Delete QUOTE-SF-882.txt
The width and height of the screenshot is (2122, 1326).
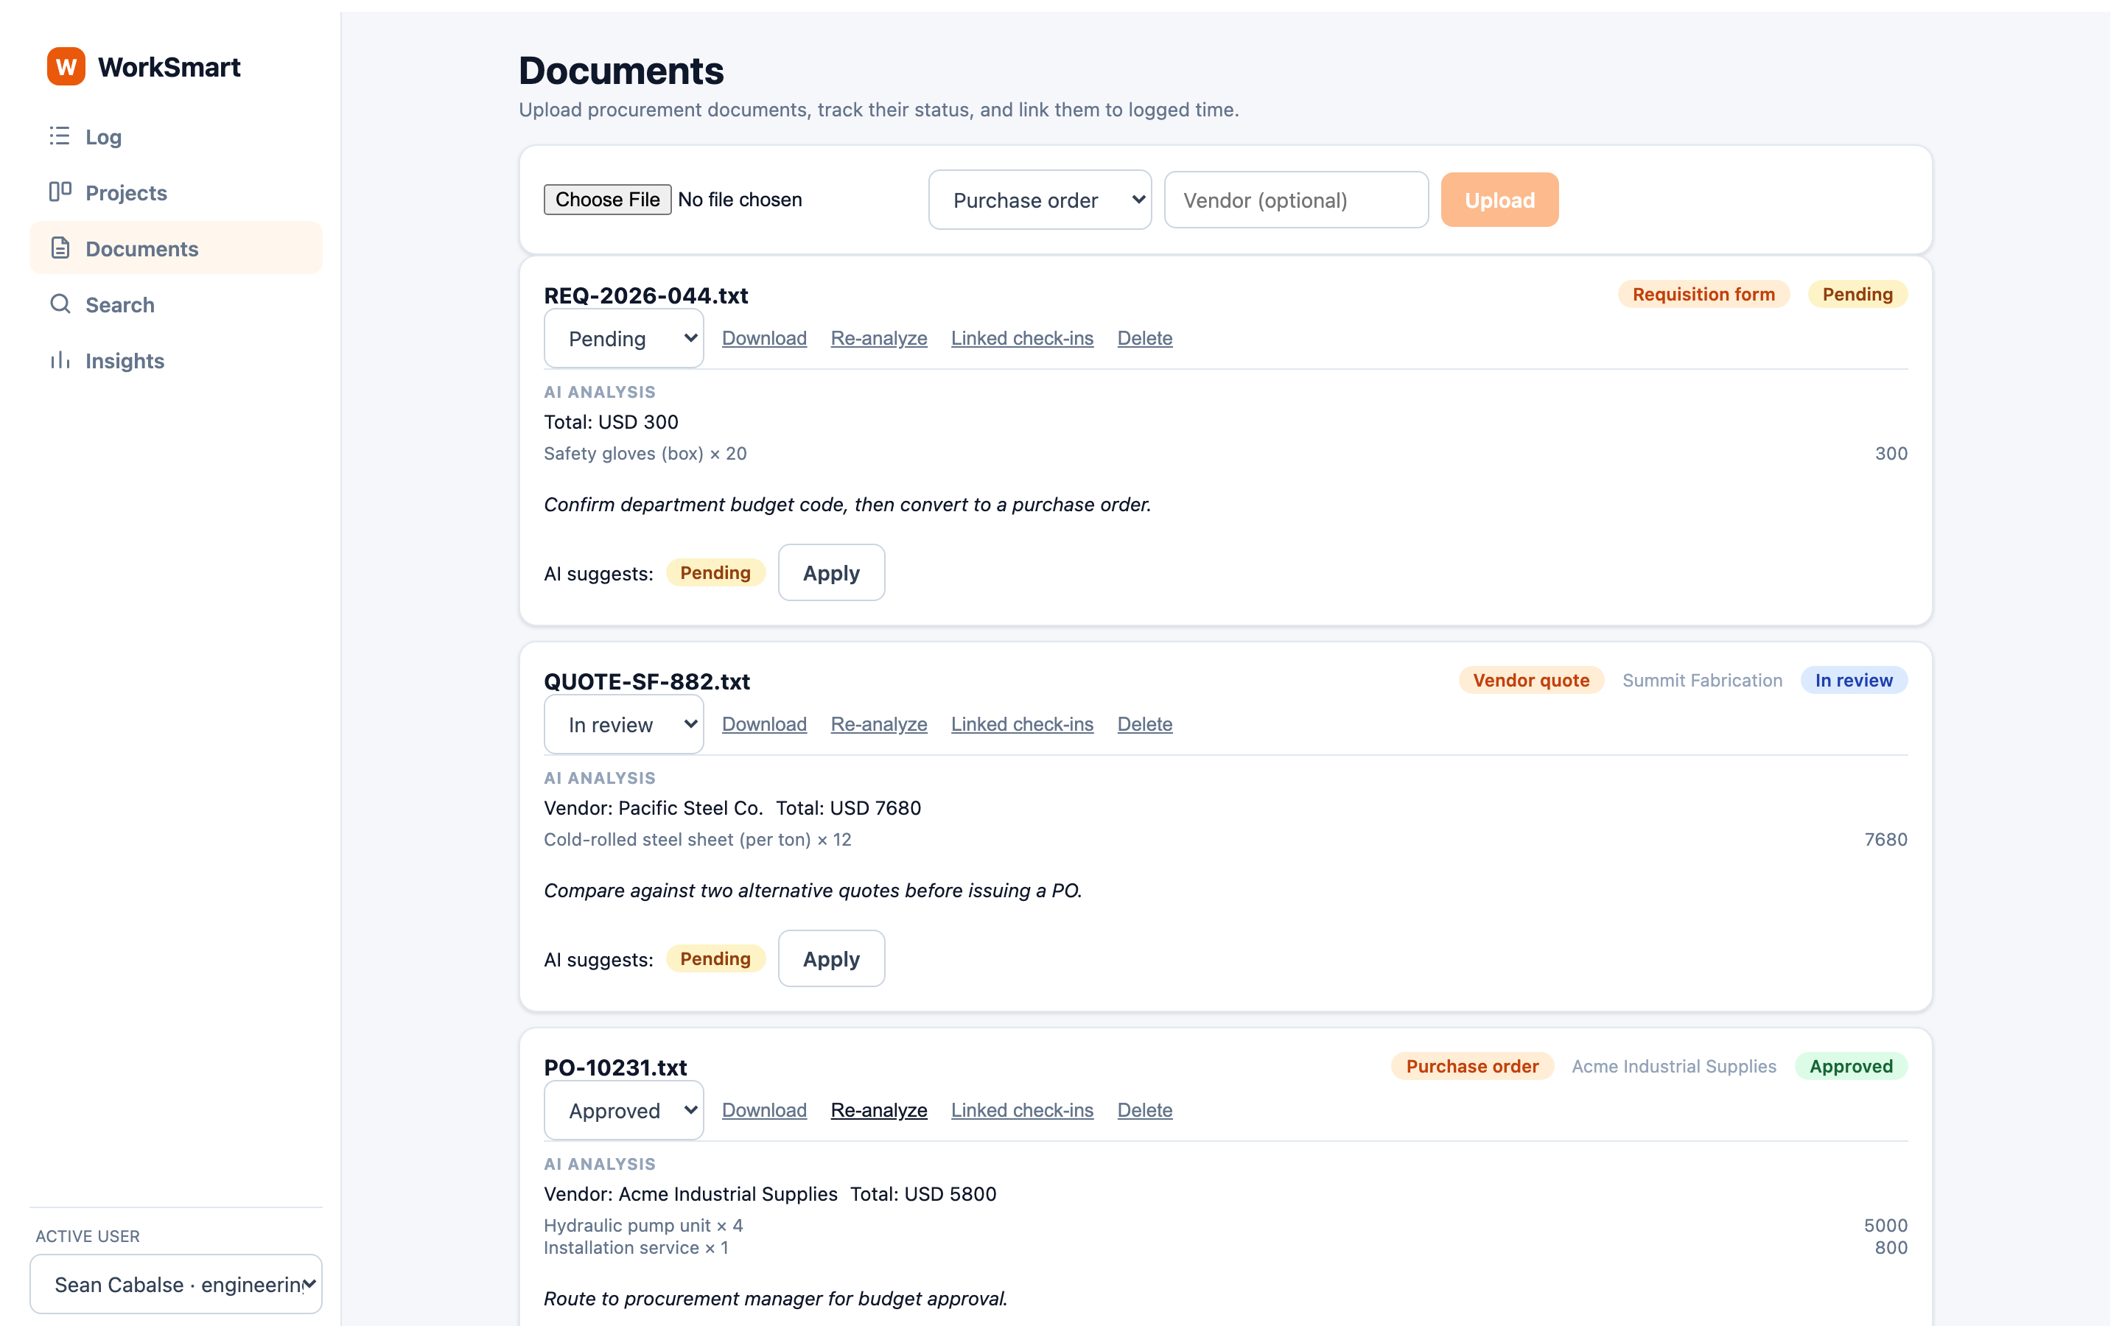(x=1144, y=724)
